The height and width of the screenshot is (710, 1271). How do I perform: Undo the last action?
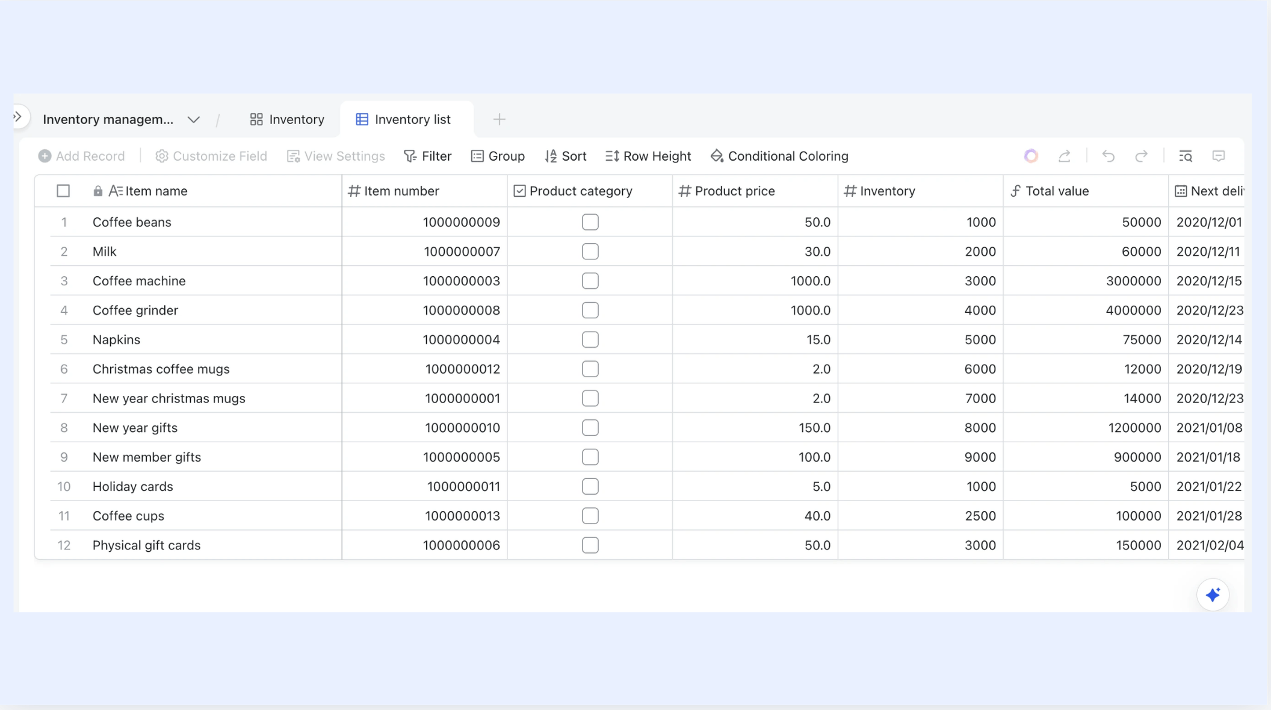(1109, 156)
